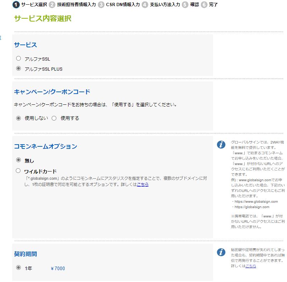Image resolution: width=287 pixels, height=282 pixels.
Task: Click step 1 circle サービス選択
Action: point(16,5)
